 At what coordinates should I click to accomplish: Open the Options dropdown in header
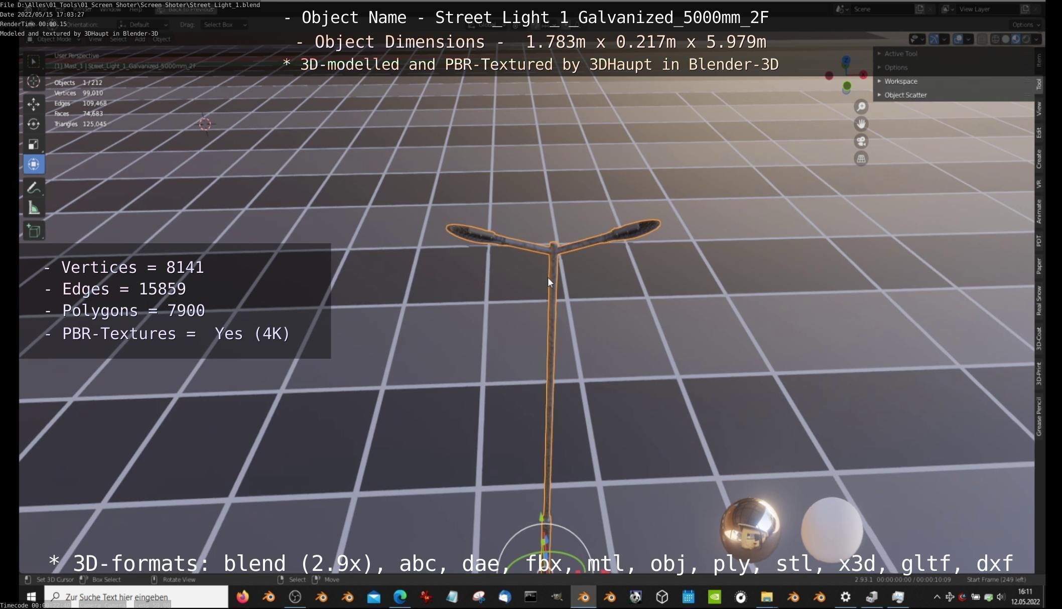tap(1025, 25)
